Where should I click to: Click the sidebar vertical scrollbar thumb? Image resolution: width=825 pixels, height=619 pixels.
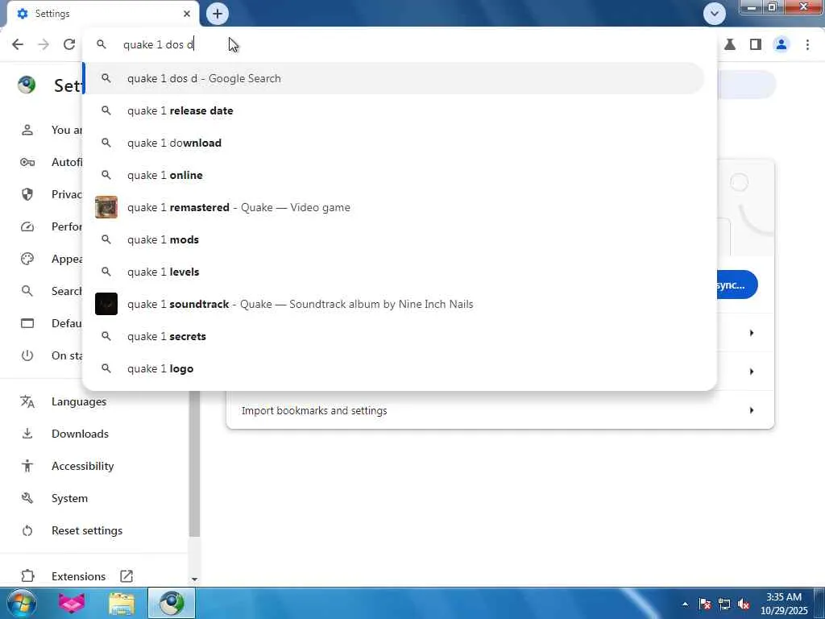tap(194, 463)
